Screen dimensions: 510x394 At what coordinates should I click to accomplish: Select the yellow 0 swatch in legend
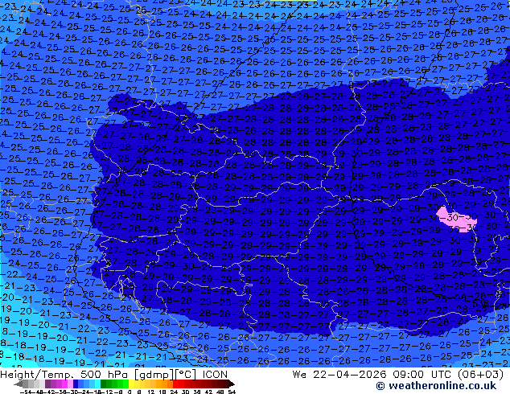tap(131, 384)
